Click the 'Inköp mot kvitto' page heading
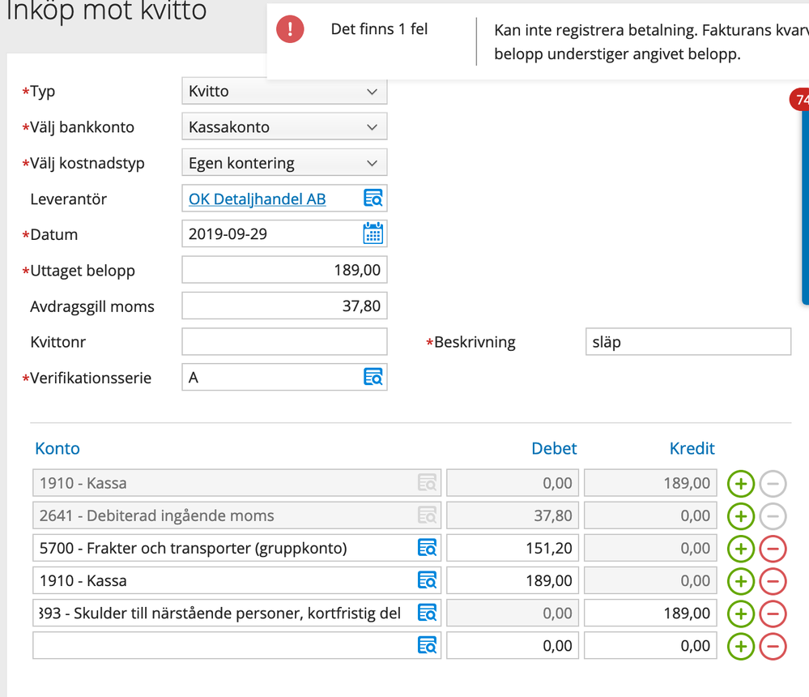Image resolution: width=809 pixels, height=697 pixels. [x=106, y=11]
